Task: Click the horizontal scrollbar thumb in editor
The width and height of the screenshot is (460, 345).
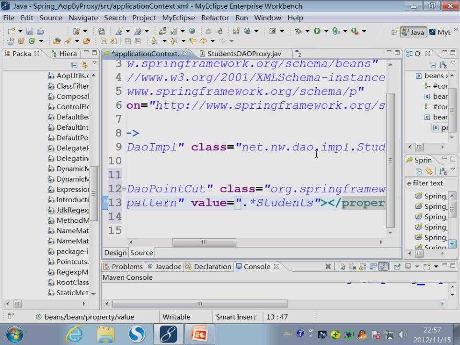Action: point(204,242)
